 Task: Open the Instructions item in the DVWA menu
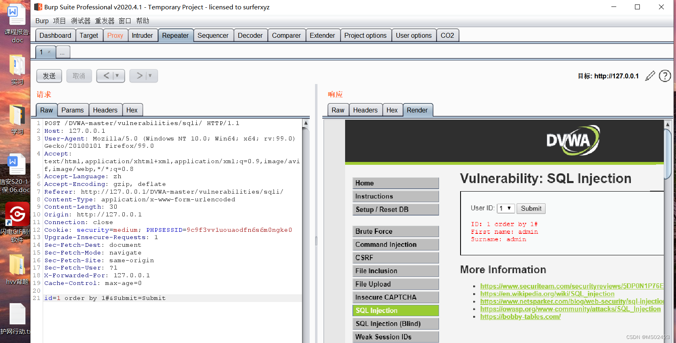pos(396,196)
